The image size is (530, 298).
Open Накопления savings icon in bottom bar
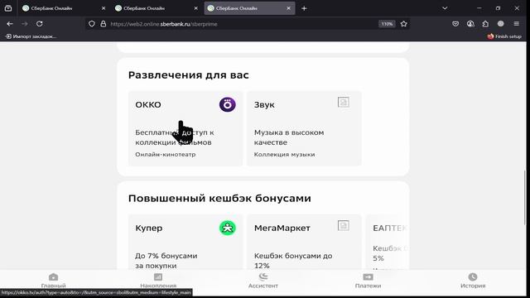[x=158, y=277]
